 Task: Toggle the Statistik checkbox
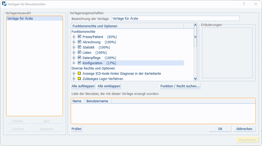point(79,47)
